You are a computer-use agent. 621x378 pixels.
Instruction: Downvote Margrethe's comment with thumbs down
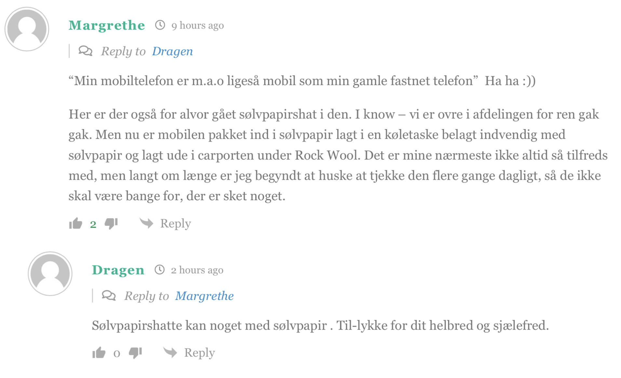pos(111,223)
